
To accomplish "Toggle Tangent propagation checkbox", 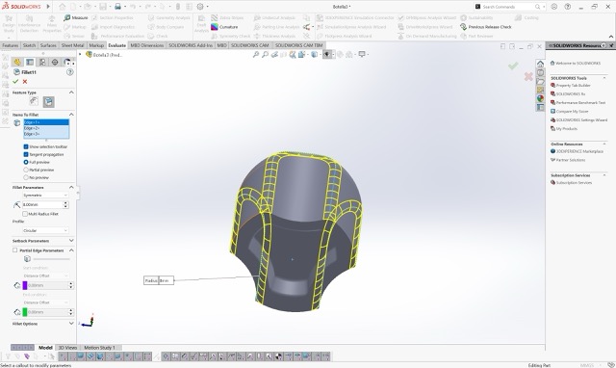I will [x=26, y=154].
